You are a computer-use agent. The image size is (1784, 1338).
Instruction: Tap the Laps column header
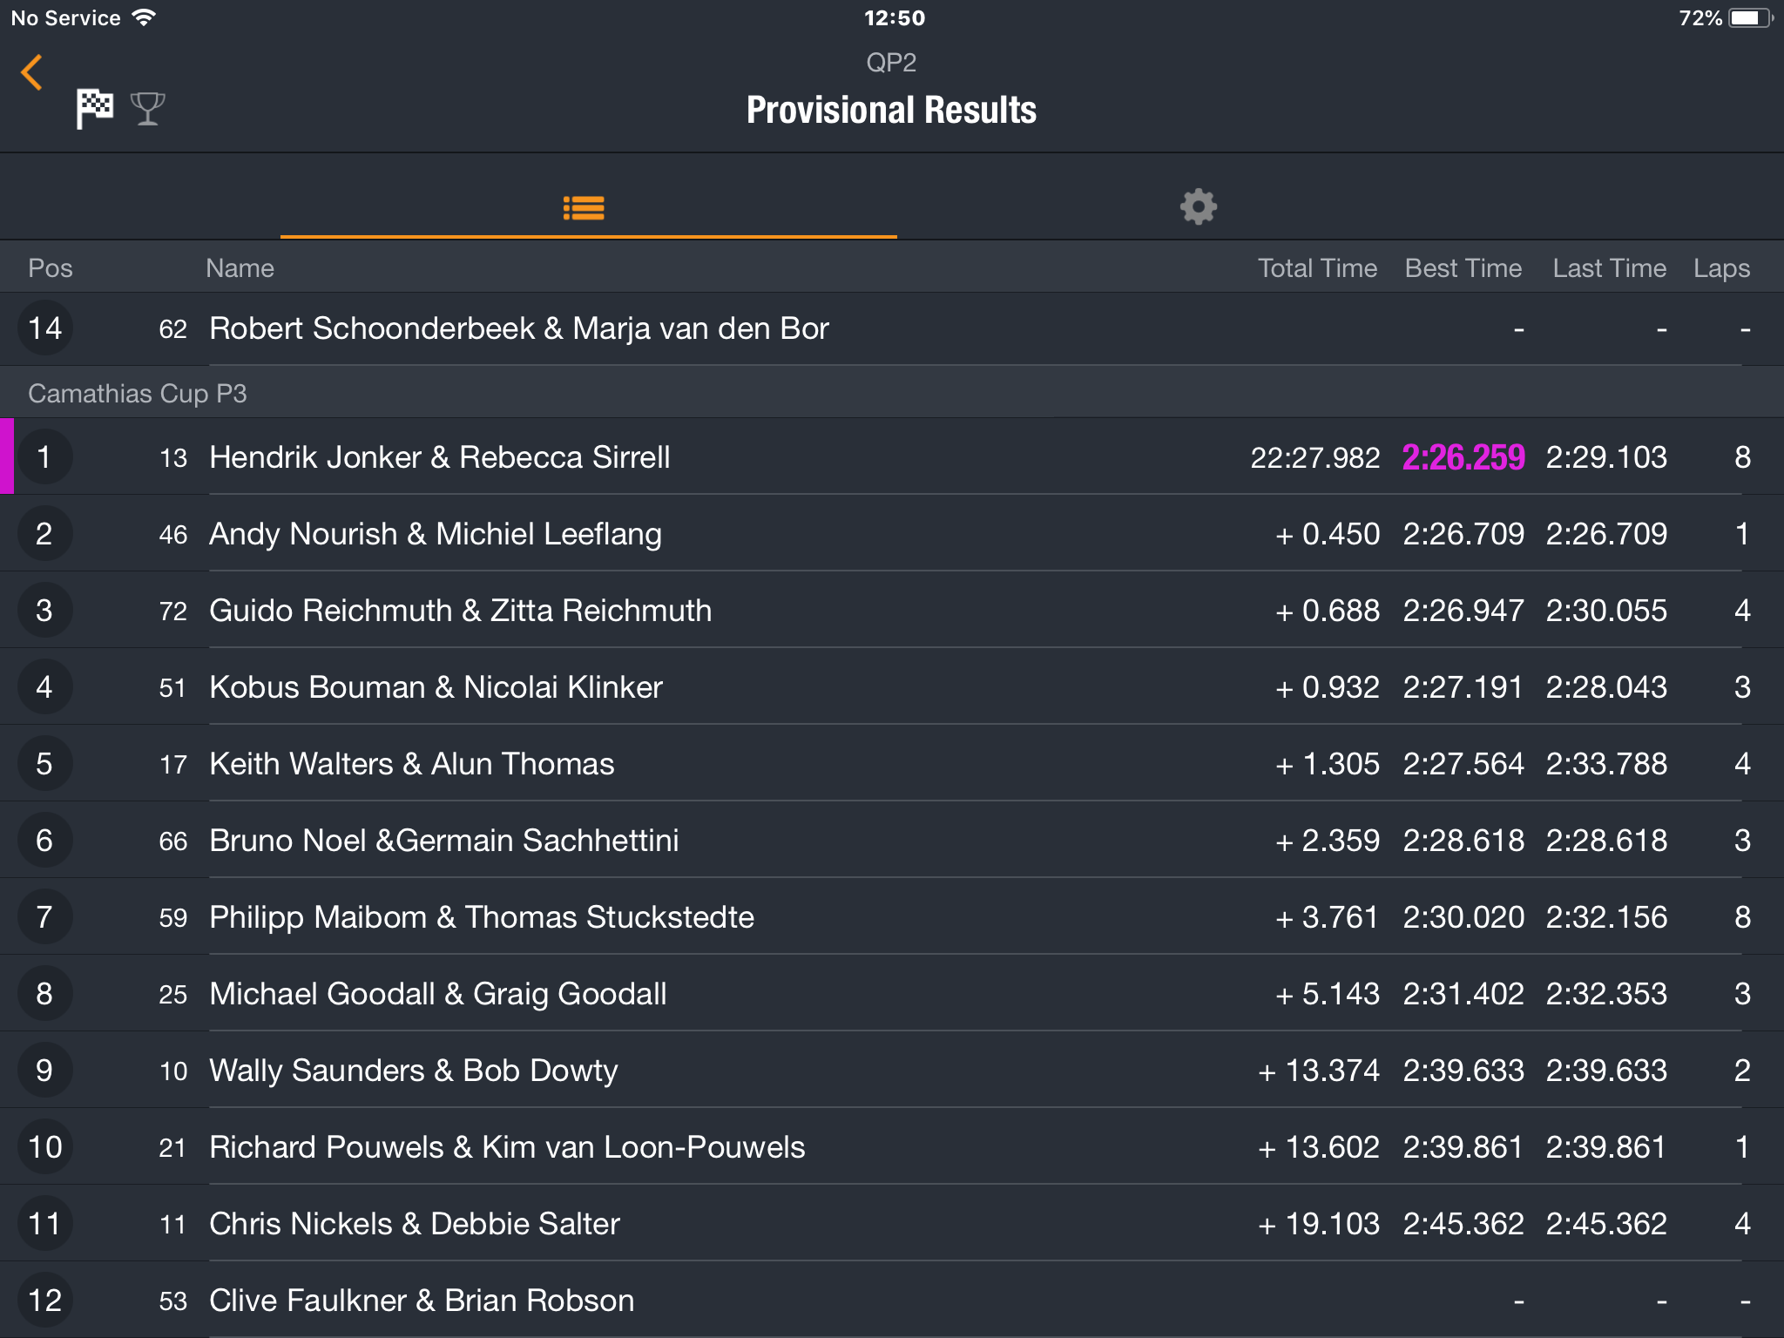tap(1721, 268)
